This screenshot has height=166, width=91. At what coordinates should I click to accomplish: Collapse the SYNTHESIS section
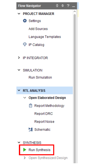click(x=19, y=142)
